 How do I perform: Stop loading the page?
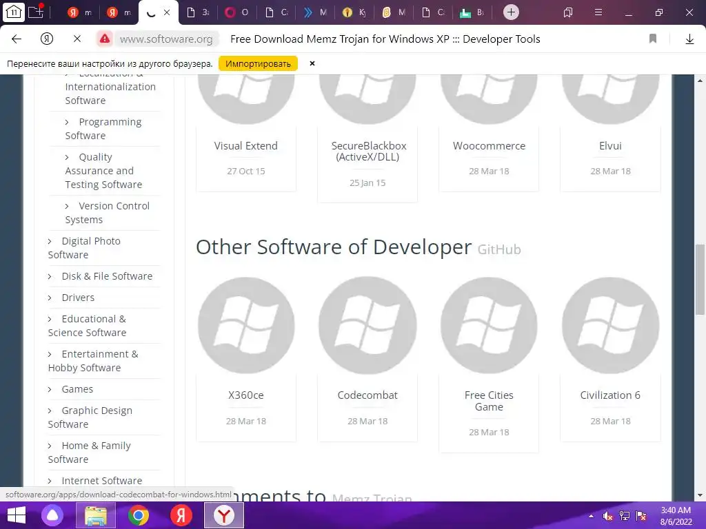point(77,39)
